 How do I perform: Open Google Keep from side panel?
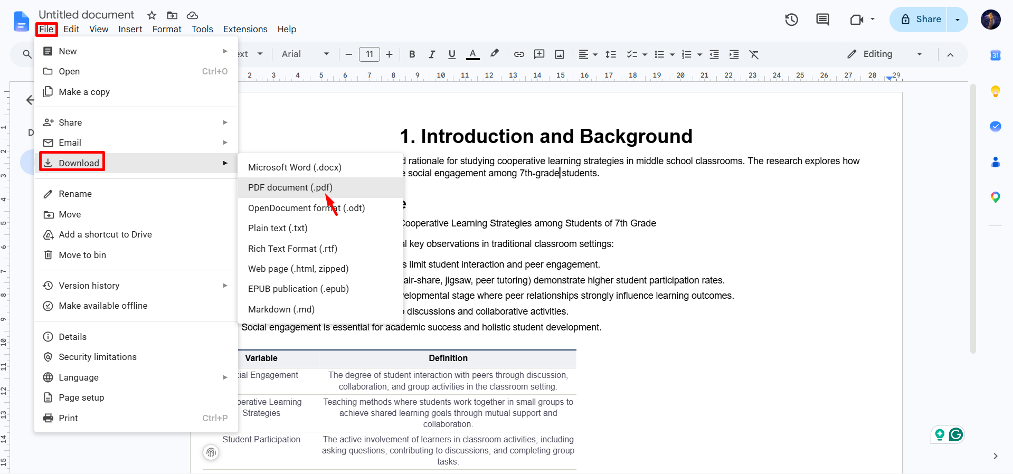996,91
